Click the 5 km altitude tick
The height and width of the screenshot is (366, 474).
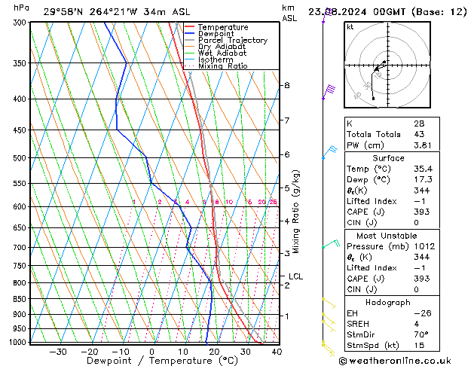coord(287,188)
